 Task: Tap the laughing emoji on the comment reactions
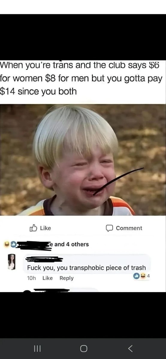(x=143, y=276)
